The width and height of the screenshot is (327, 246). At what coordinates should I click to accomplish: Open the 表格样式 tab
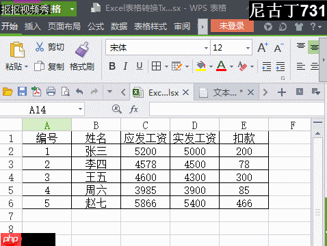pos(151,27)
